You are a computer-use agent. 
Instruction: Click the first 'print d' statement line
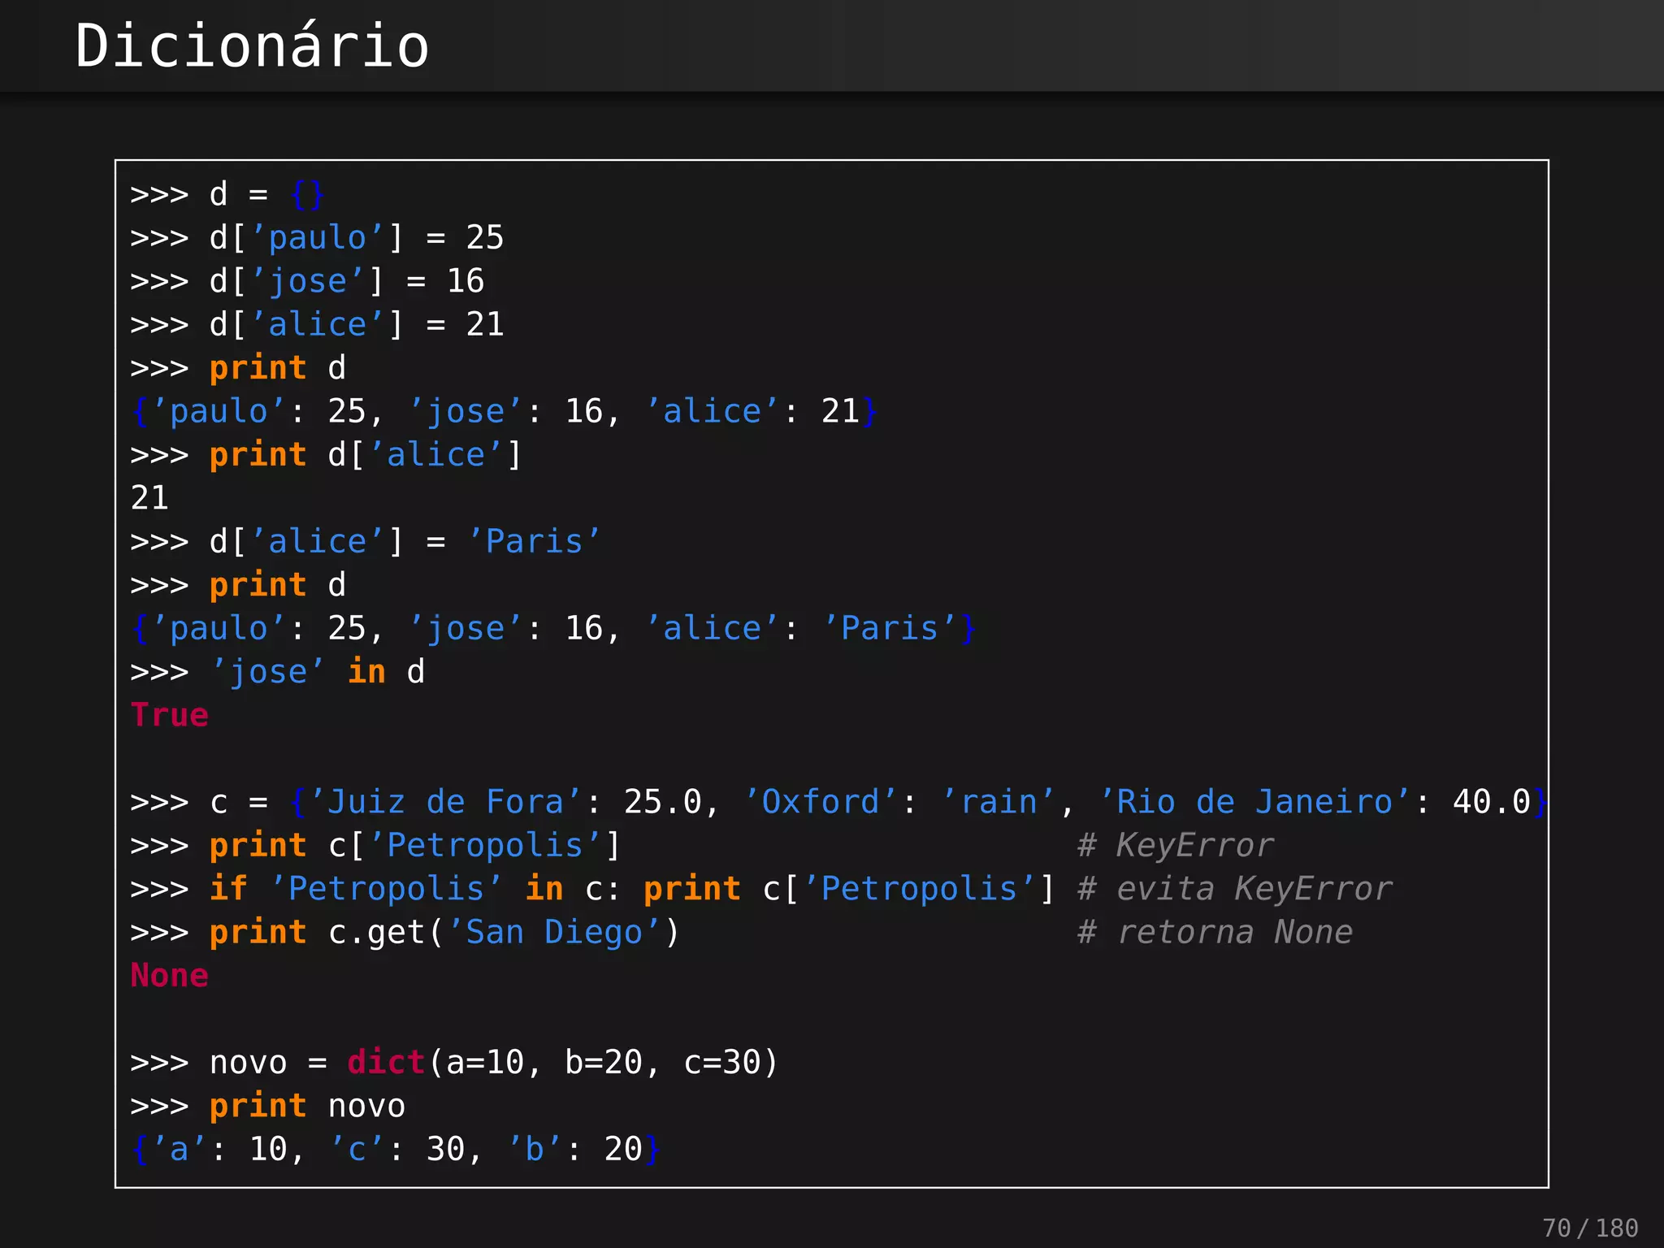click(238, 368)
